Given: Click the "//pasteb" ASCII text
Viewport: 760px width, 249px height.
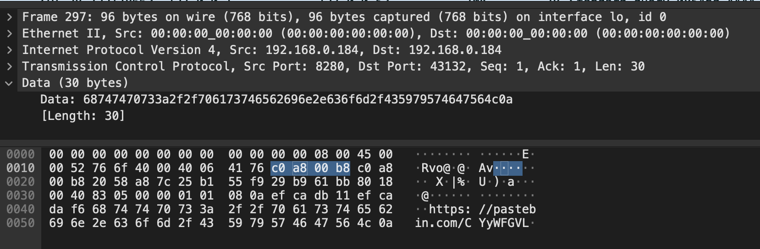Looking at the screenshot, I should pos(507,210).
